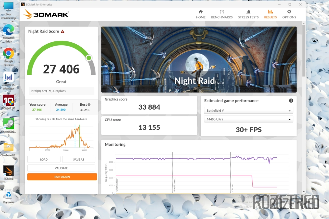This screenshot has height=219, width=329.
Task: Click the Validate button
Action: 61,168
